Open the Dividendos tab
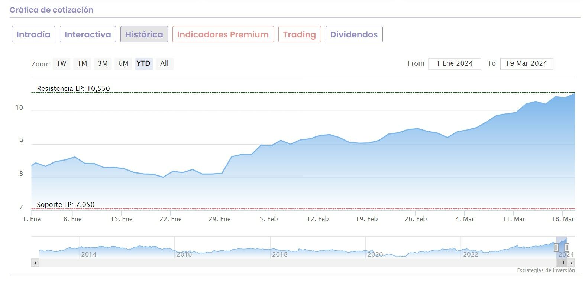 [x=354, y=34]
